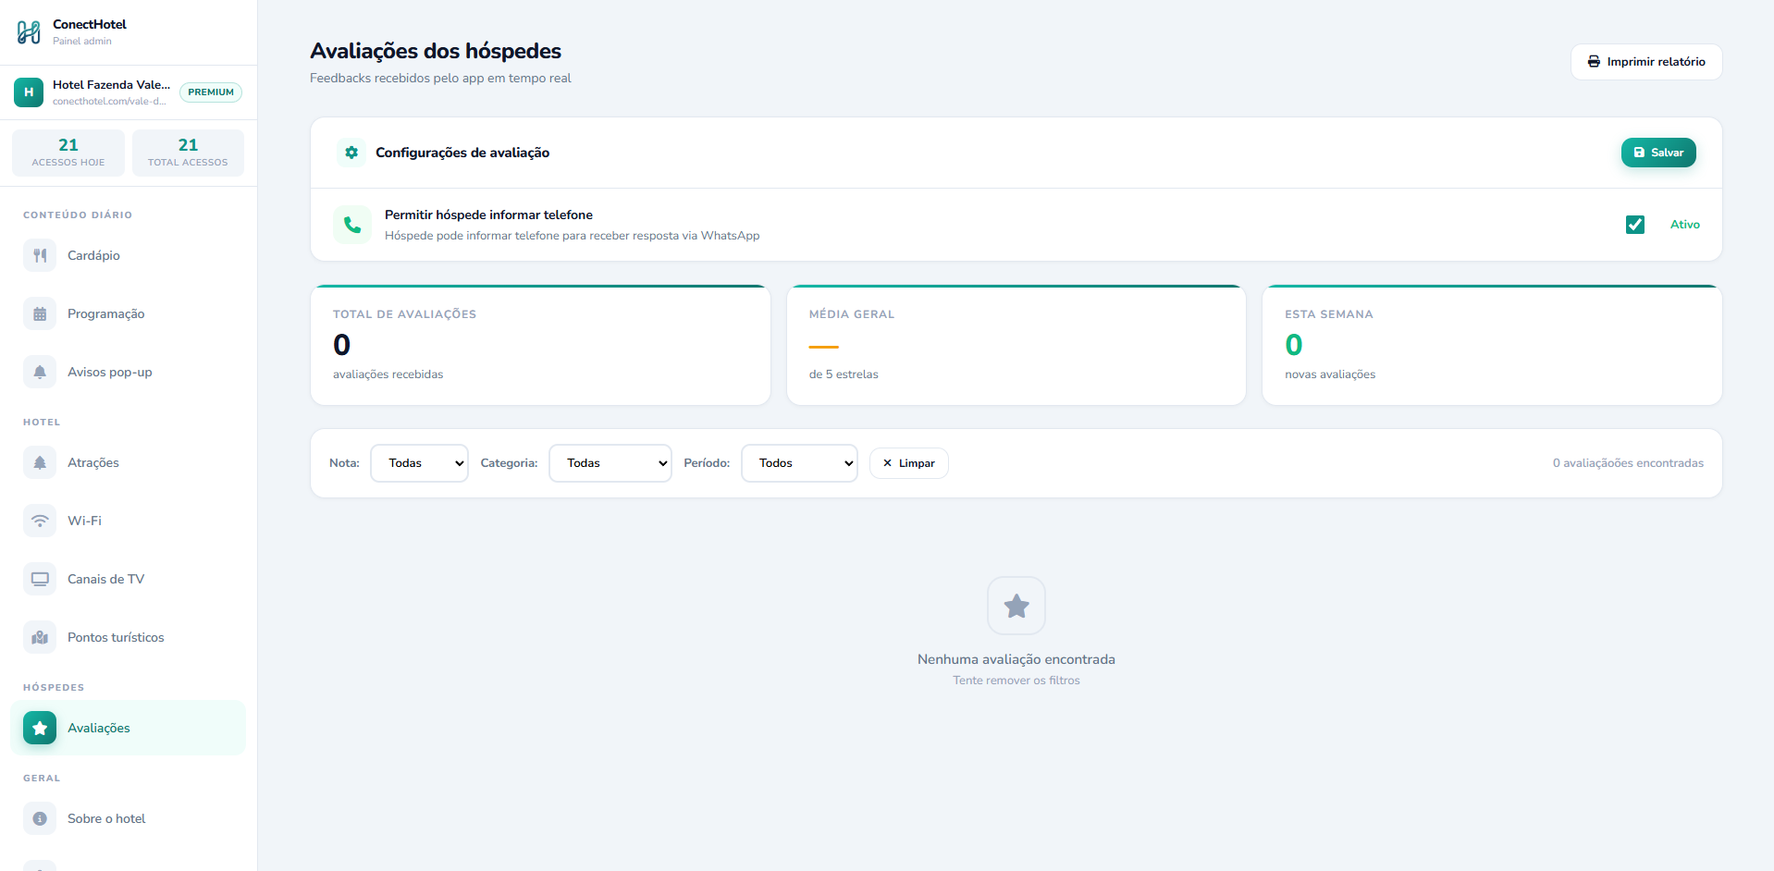
Task: Click '0 avaliaçãoões encontradas' result count
Action: (x=1628, y=463)
